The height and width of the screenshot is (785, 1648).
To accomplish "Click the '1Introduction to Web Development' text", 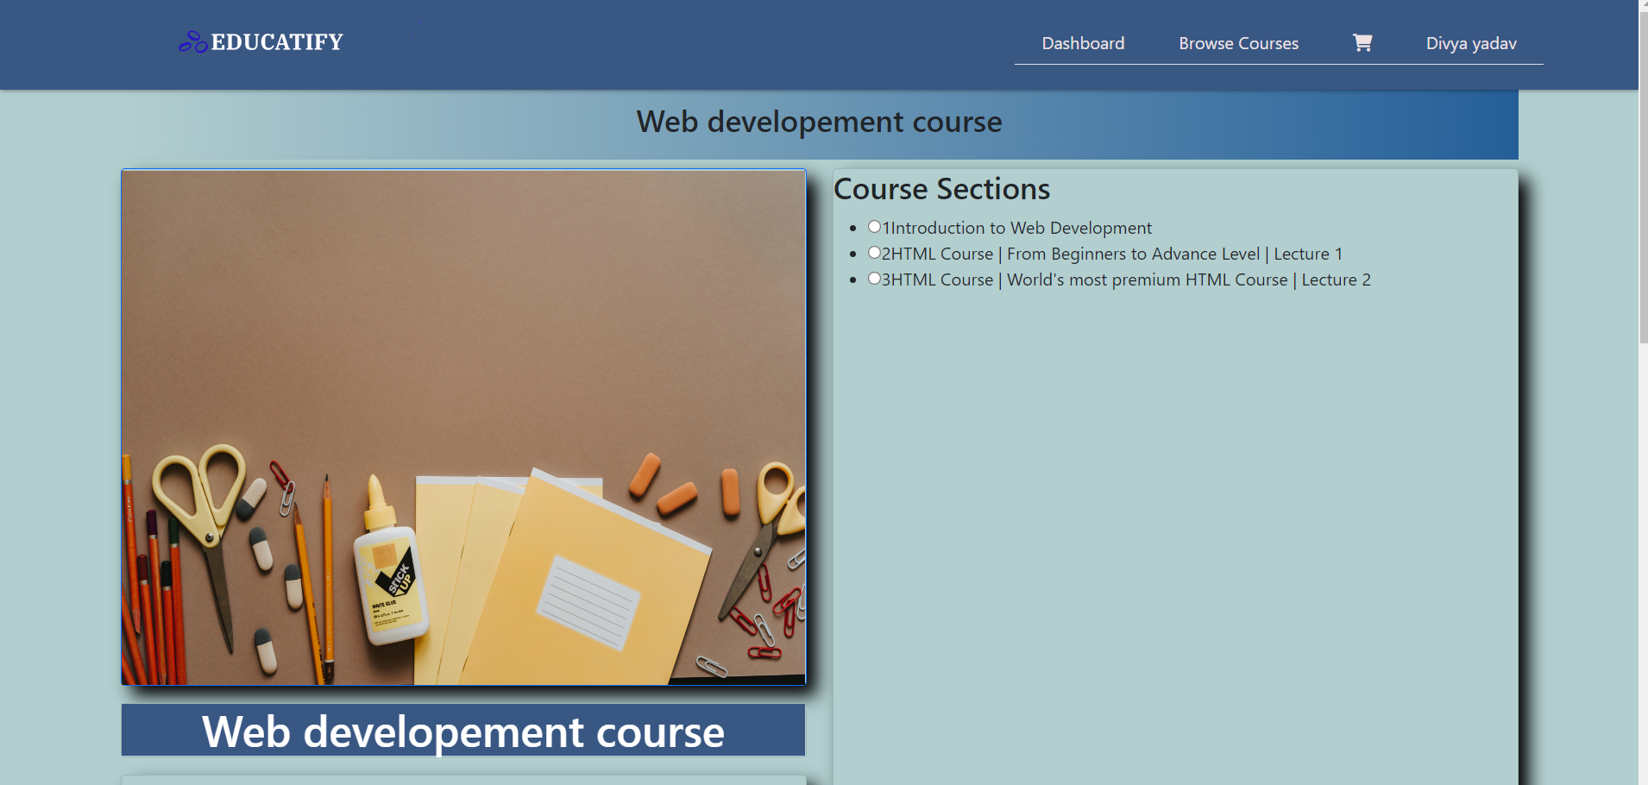I will click(1016, 228).
